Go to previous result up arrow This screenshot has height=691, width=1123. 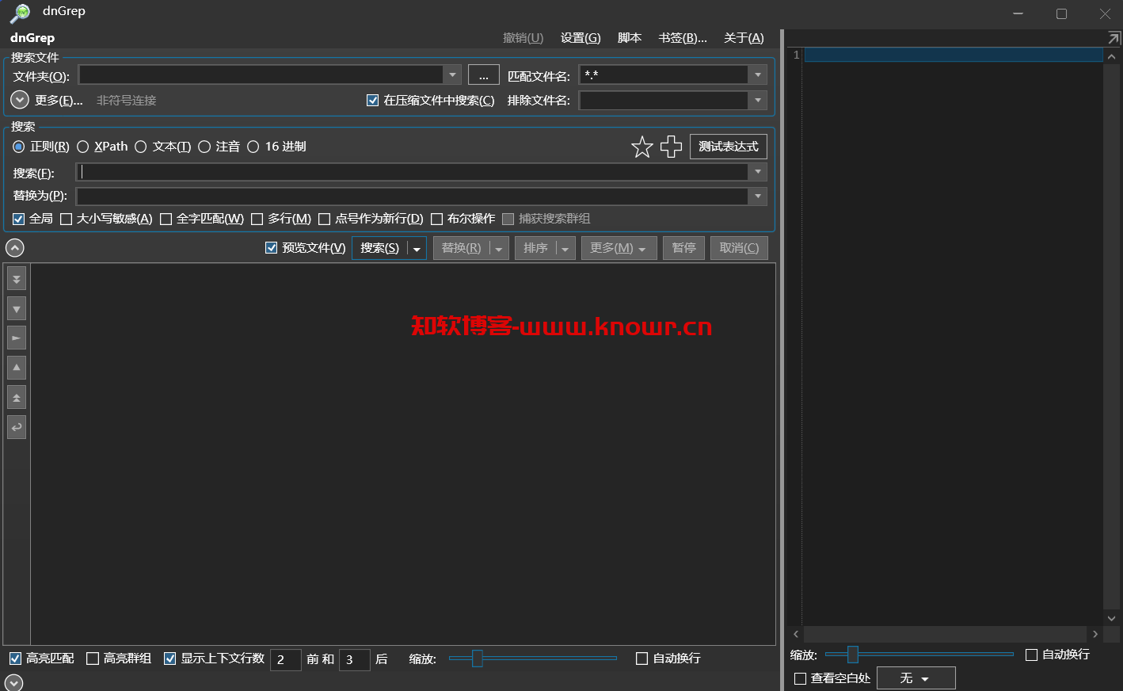pyautogui.click(x=17, y=368)
